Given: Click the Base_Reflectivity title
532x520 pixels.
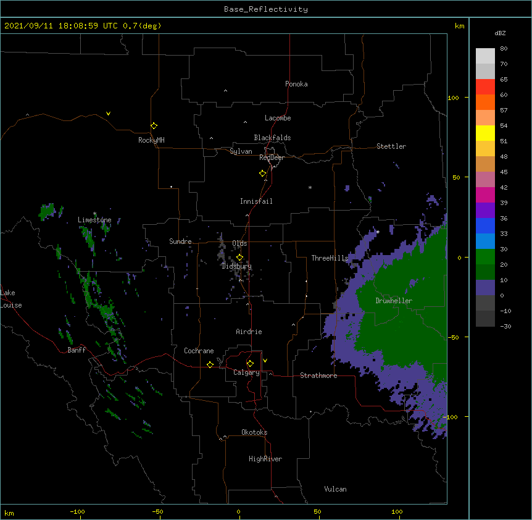Looking at the screenshot, I should click(x=266, y=9).
